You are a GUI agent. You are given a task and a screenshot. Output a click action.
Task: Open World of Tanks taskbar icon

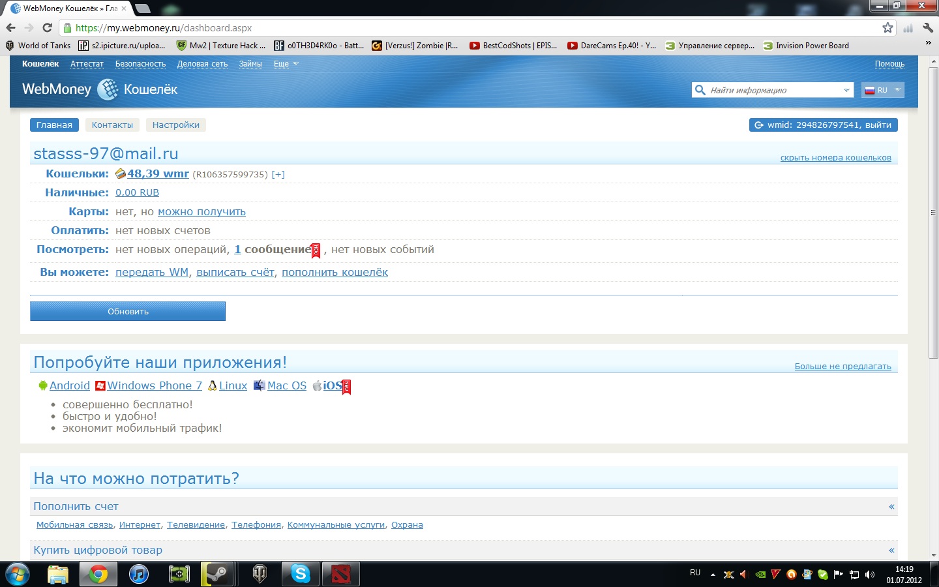(x=260, y=574)
